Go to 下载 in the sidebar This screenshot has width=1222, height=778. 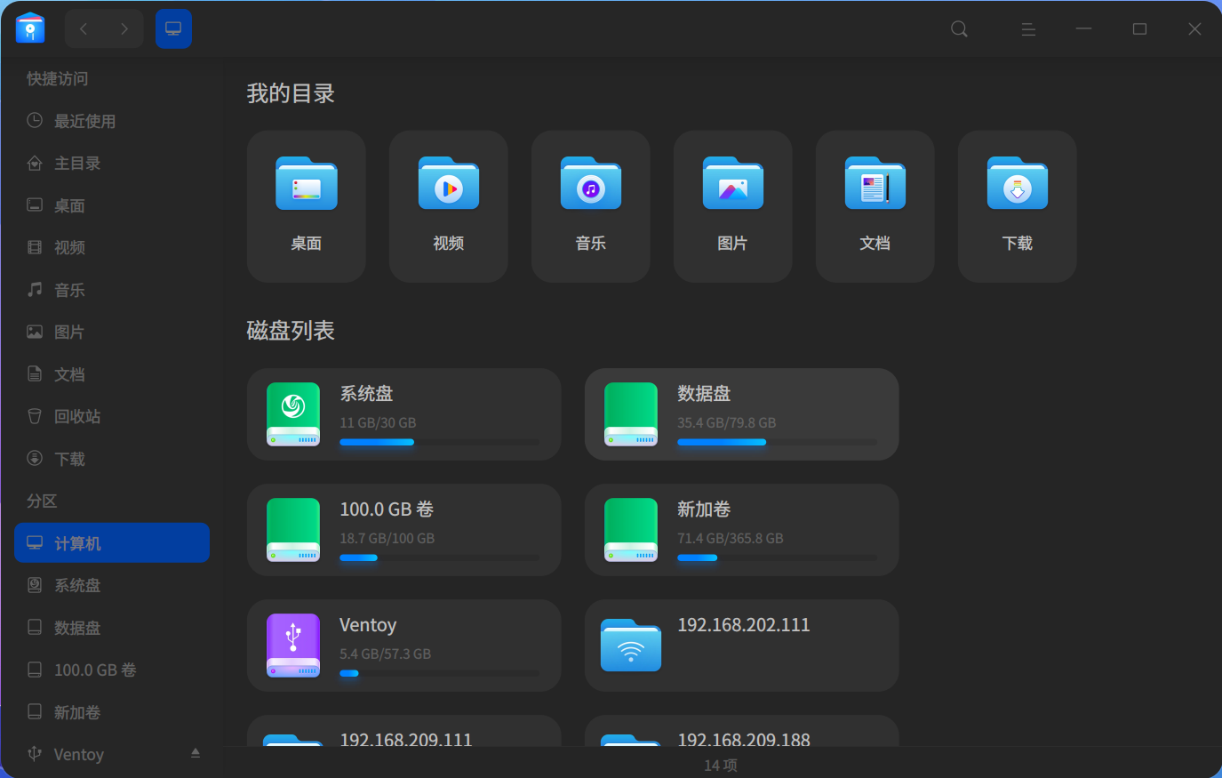pos(112,459)
